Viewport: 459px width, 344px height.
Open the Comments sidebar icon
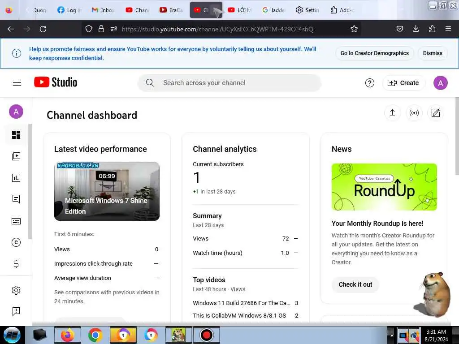(16, 199)
